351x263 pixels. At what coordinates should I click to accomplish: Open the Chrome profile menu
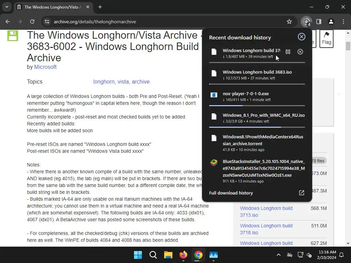(331, 22)
